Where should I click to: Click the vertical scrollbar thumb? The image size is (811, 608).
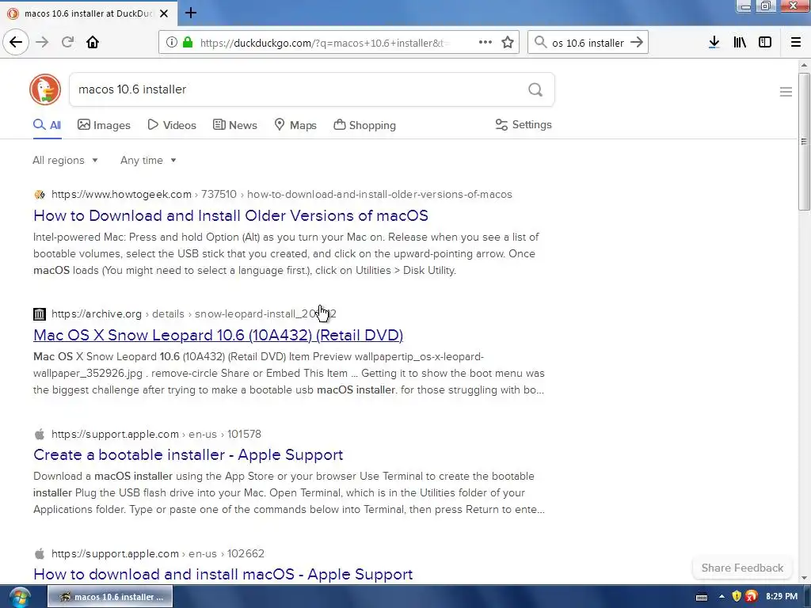click(x=804, y=141)
